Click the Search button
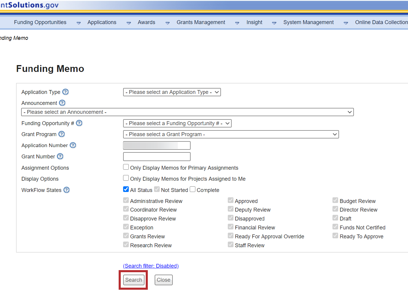The width and height of the screenshot is (408, 293). pos(134,280)
